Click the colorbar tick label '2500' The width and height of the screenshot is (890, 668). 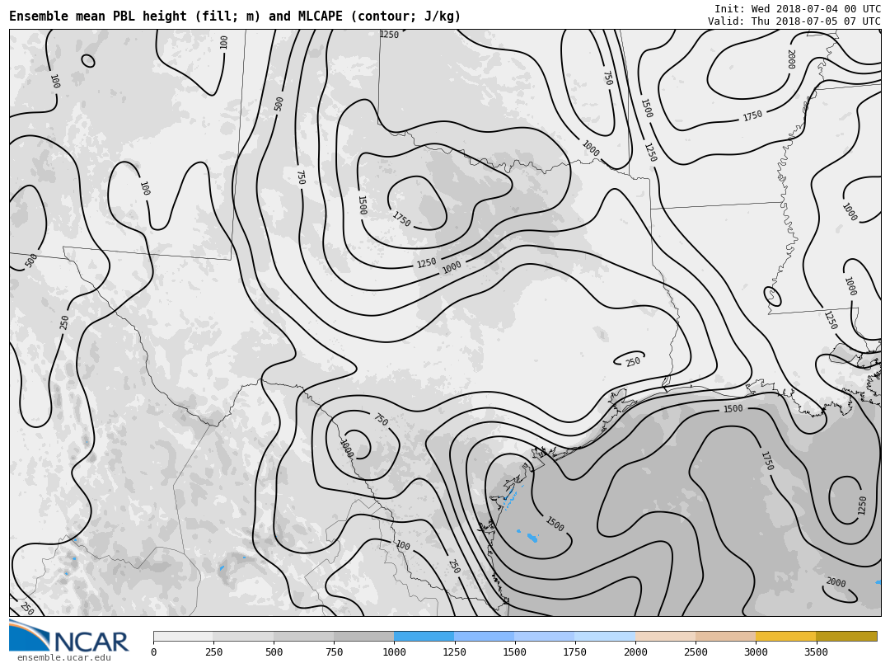pyautogui.click(x=696, y=652)
